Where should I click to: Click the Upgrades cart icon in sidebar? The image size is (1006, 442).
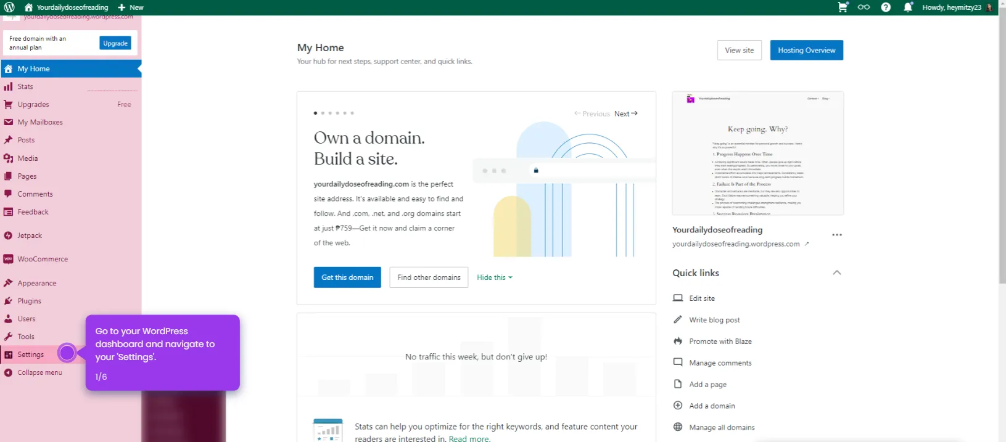pos(8,104)
